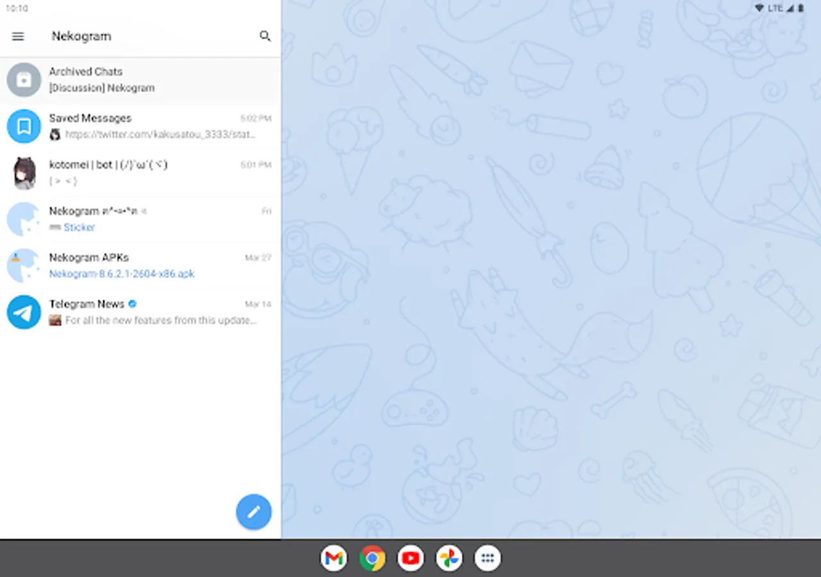The image size is (821, 577).
Task: Open the Nekogram channel with Sticker message
Action: coord(140,219)
